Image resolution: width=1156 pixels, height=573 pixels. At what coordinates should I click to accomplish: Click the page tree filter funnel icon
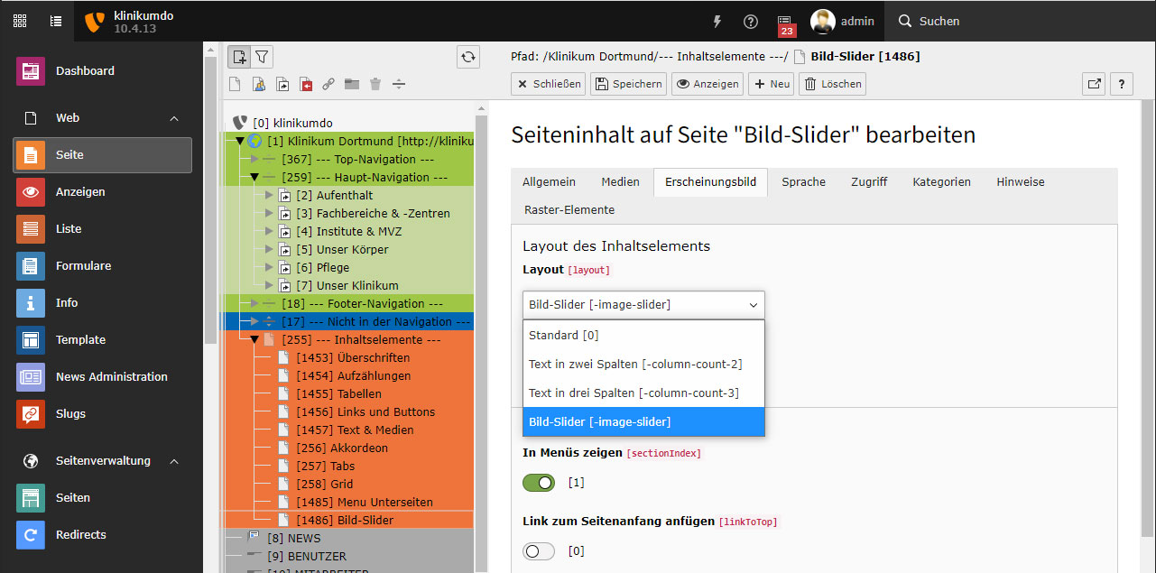click(262, 57)
